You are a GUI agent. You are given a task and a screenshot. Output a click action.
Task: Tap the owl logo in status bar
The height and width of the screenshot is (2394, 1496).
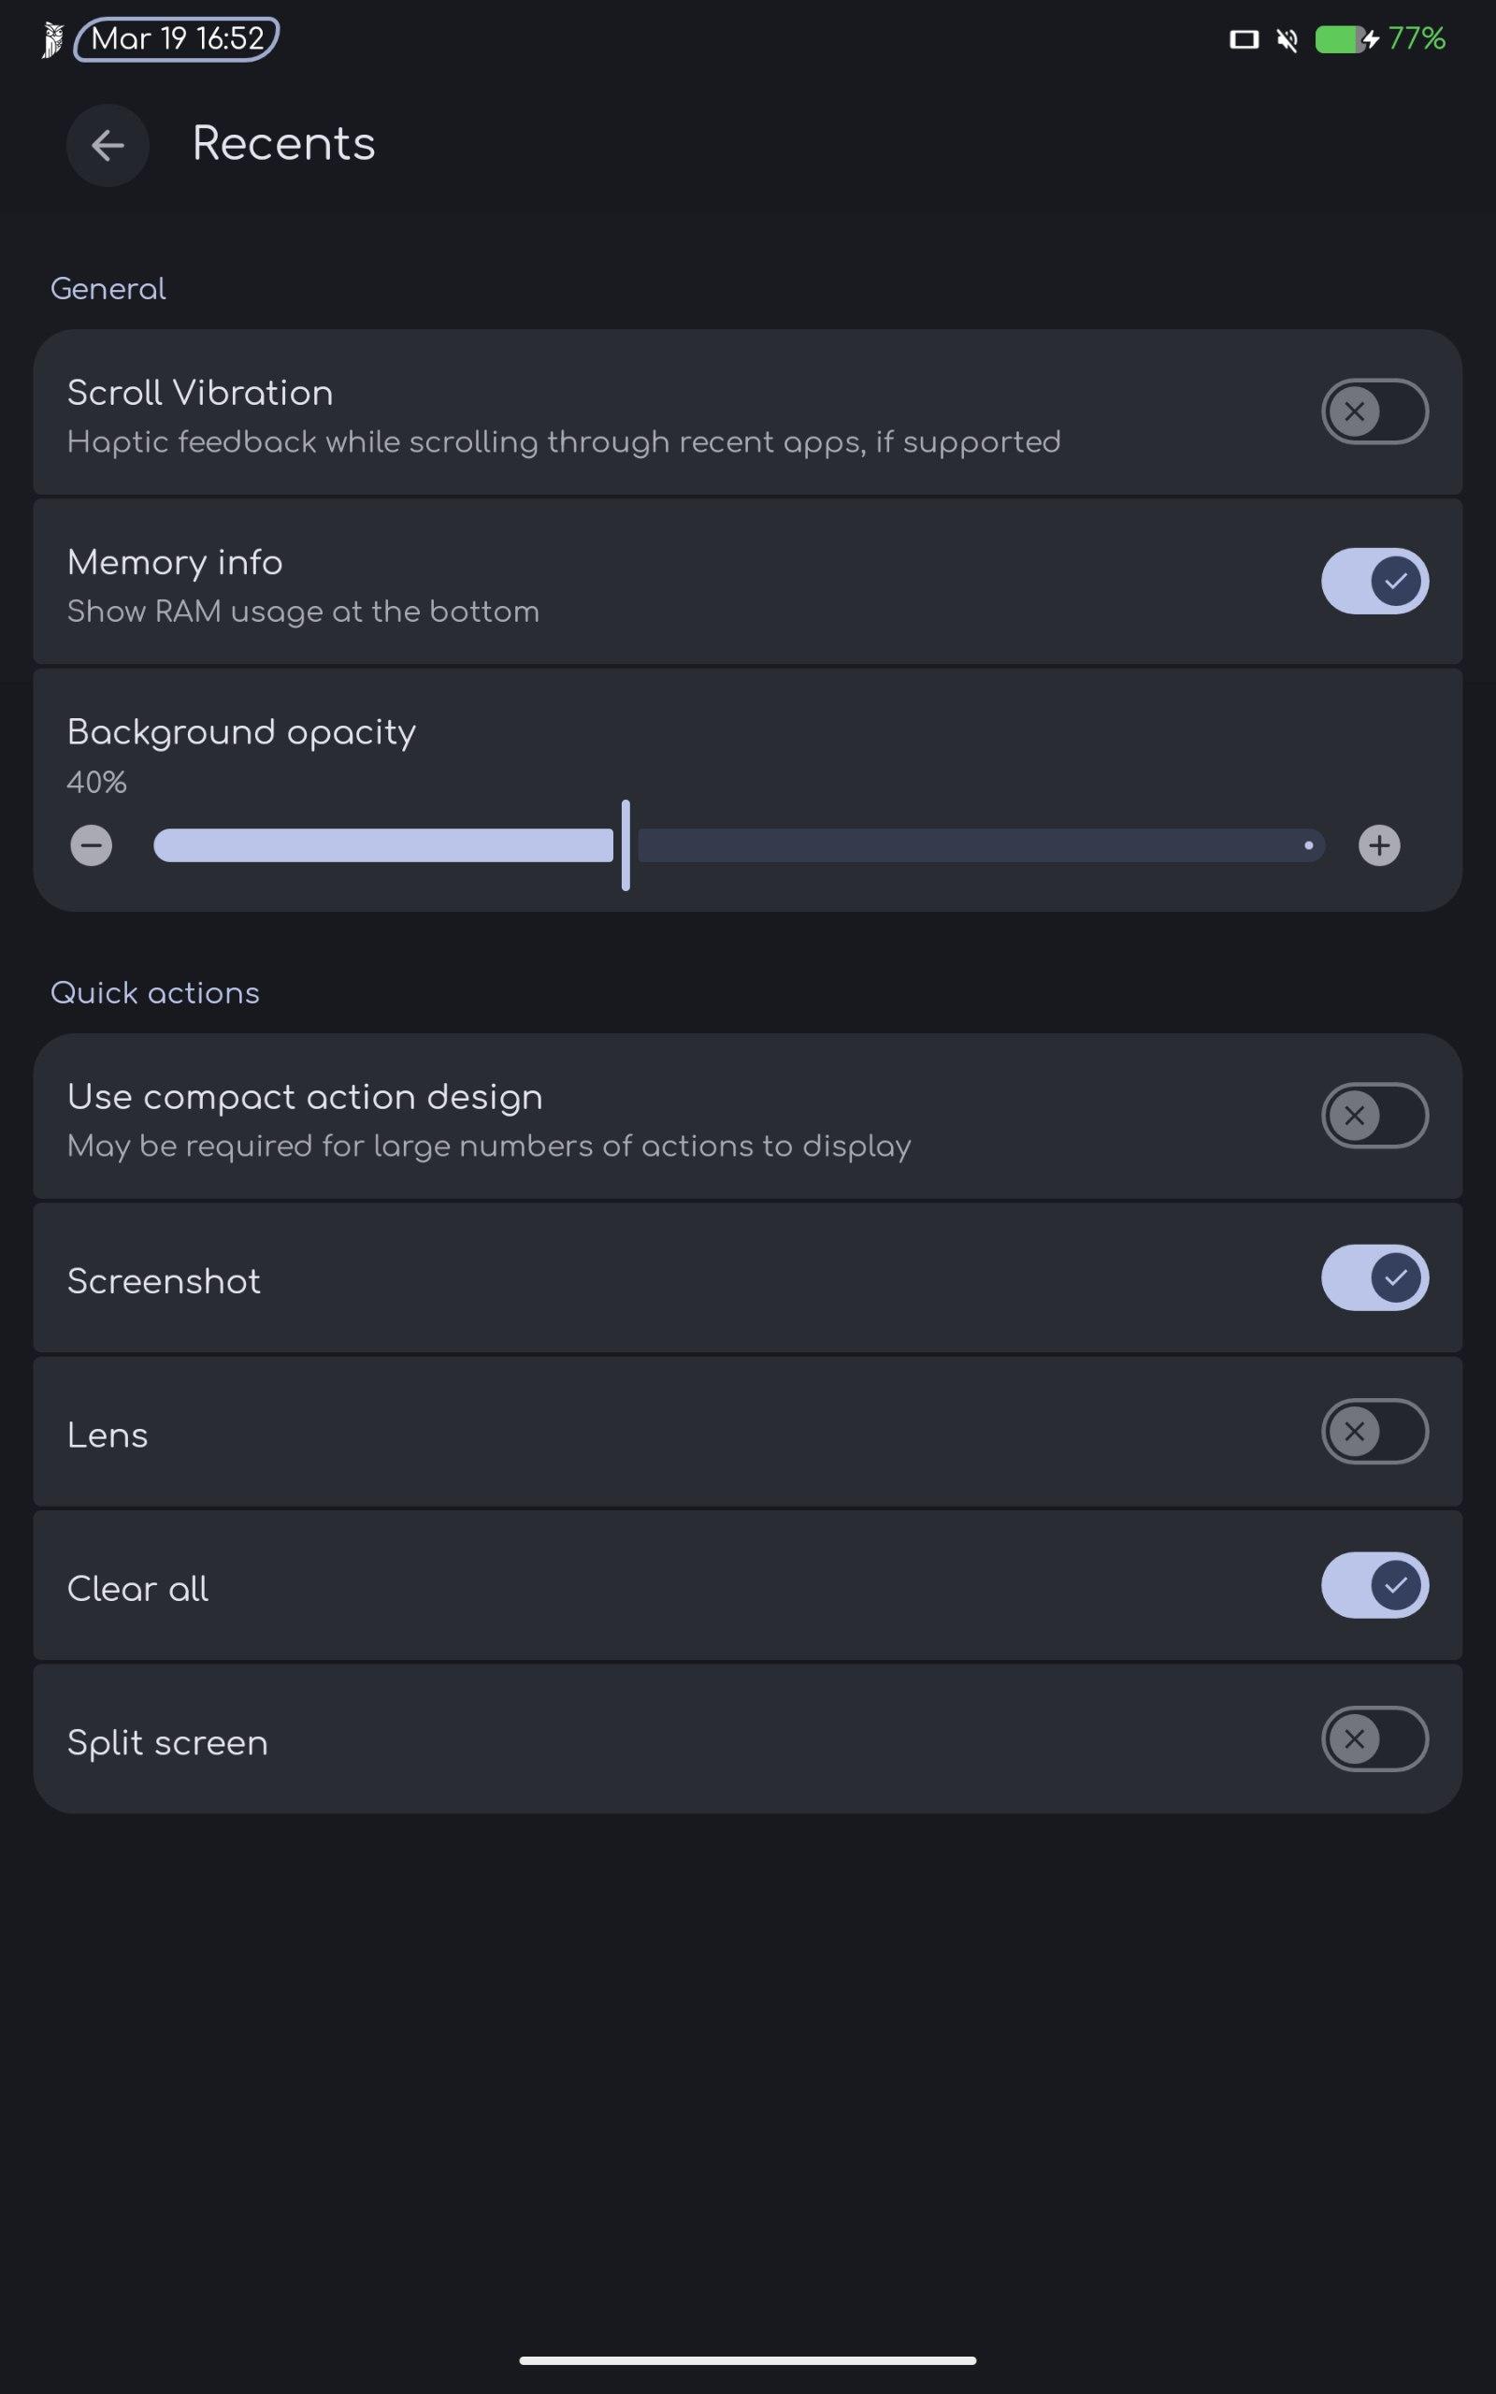tap(52, 39)
